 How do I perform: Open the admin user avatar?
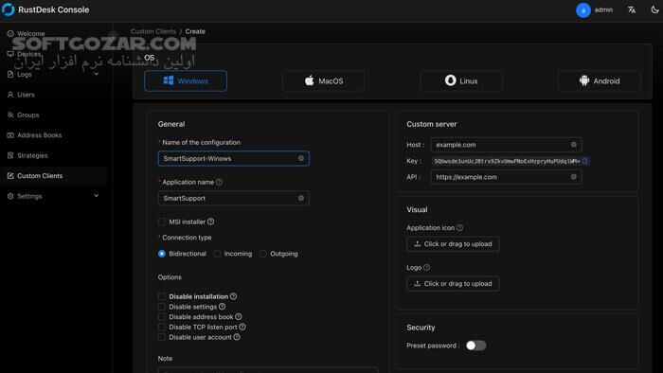click(583, 10)
